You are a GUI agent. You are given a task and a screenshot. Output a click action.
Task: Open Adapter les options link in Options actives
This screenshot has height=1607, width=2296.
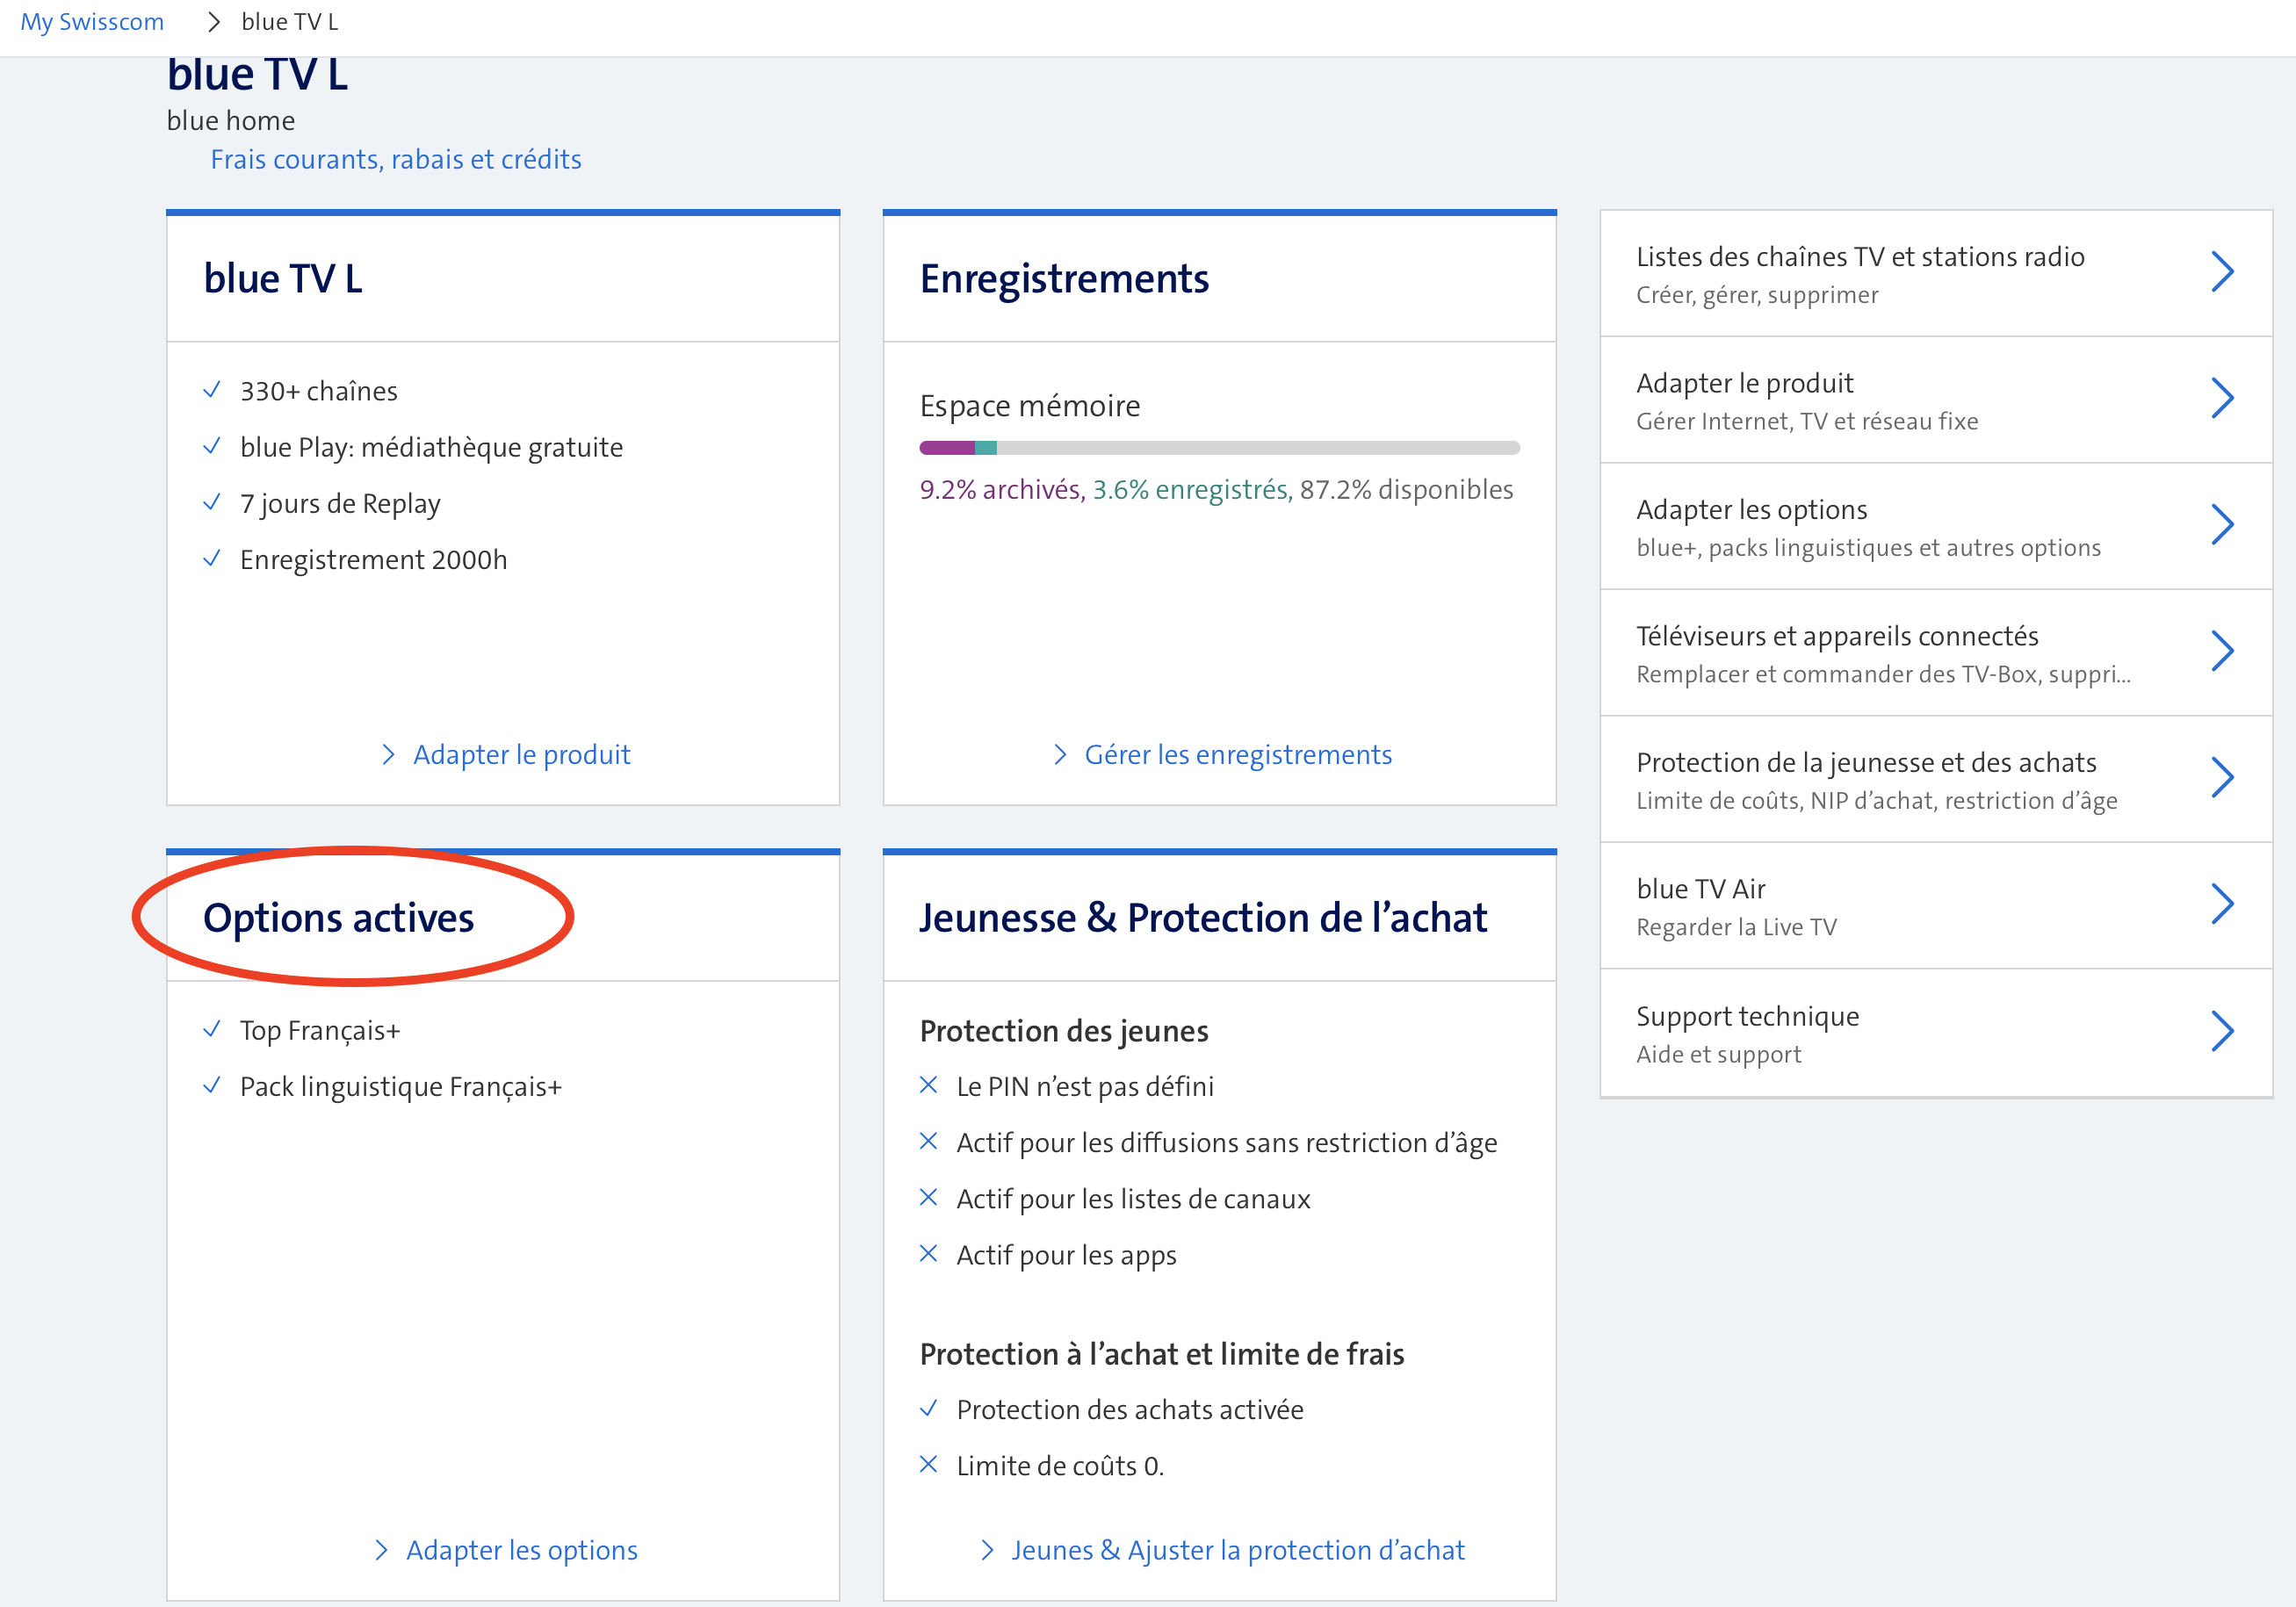tap(521, 1549)
